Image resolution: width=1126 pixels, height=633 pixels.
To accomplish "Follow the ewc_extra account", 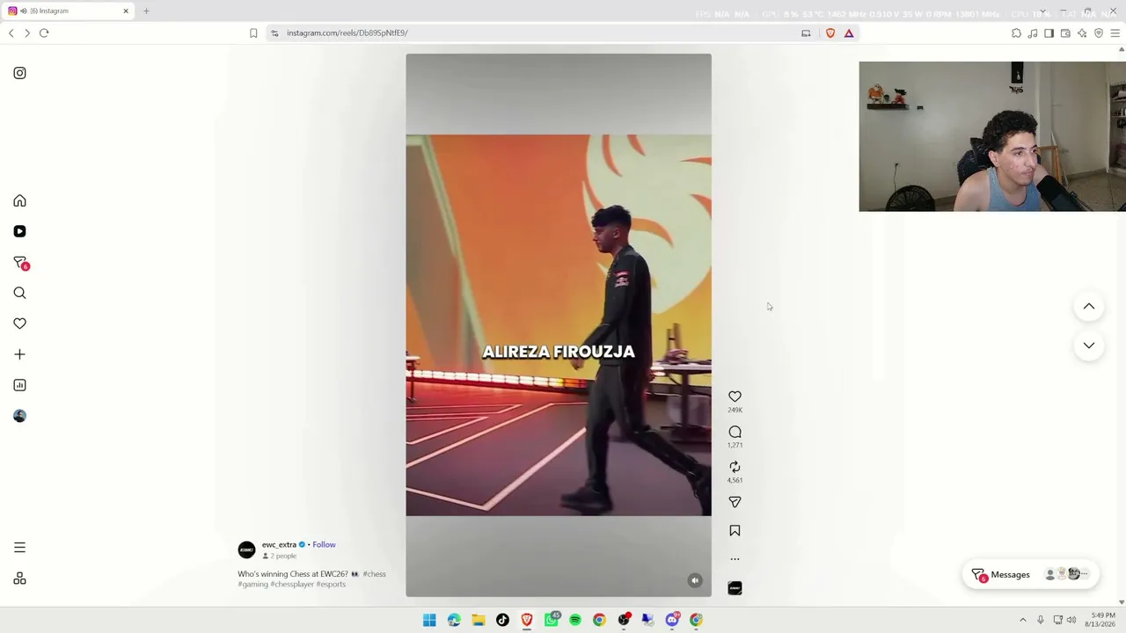I will tap(324, 544).
